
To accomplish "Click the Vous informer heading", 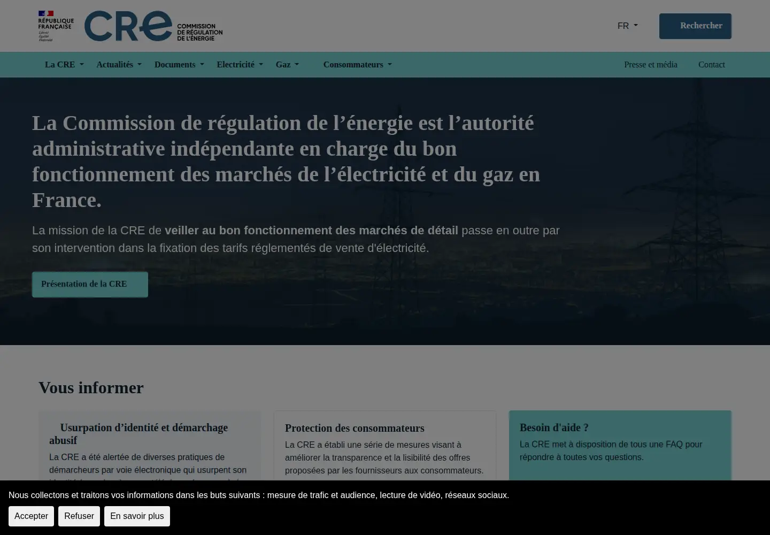I will [91, 388].
